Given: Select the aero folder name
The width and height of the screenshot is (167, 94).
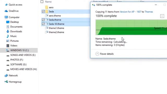Looking at the screenshot, I should [x=51, y=8].
